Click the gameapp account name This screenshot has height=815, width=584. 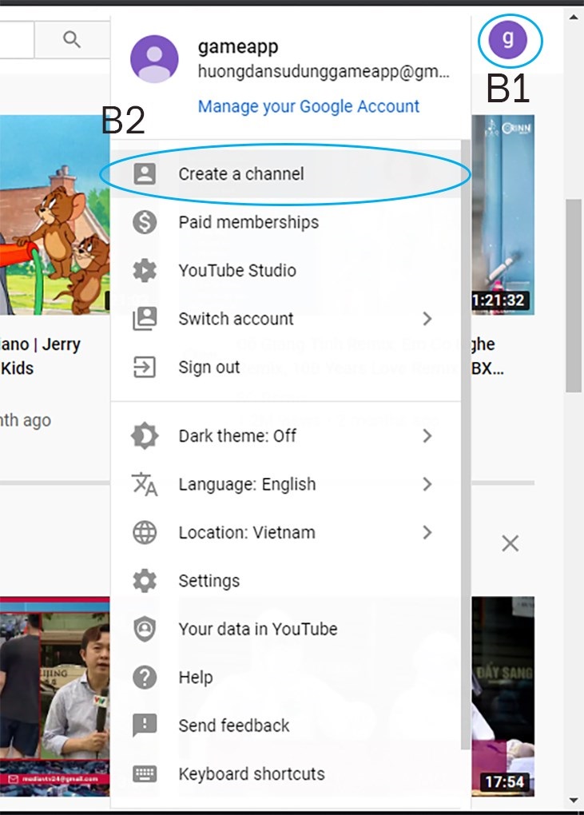[238, 47]
